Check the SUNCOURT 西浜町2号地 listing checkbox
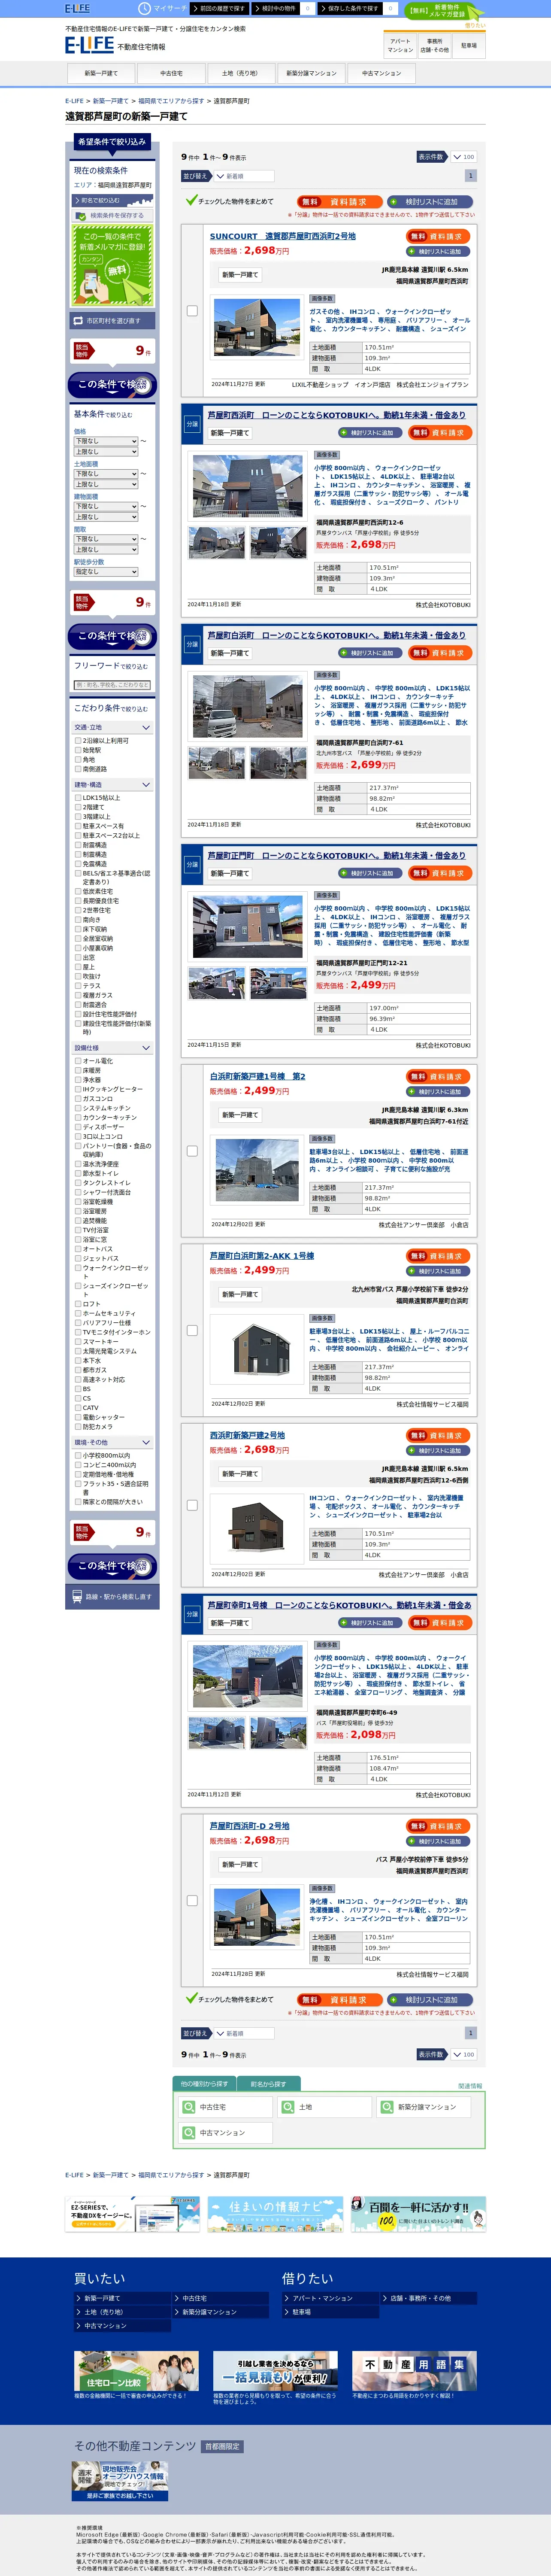 [x=192, y=310]
